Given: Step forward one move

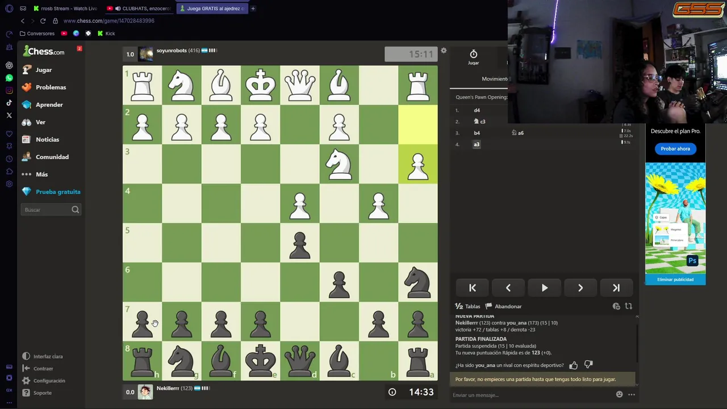Looking at the screenshot, I should (x=580, y=288).
